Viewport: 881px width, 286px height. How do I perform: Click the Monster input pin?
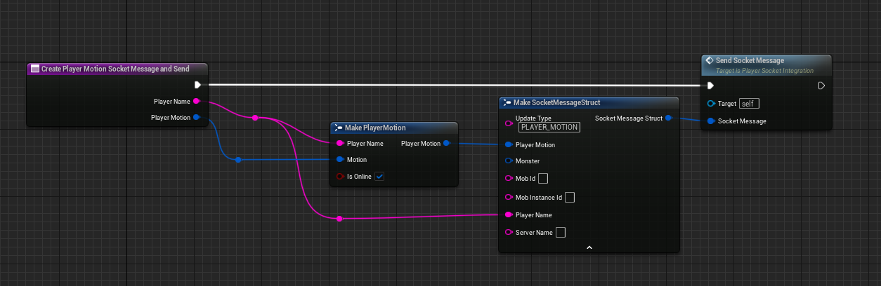tap(509, 161)
